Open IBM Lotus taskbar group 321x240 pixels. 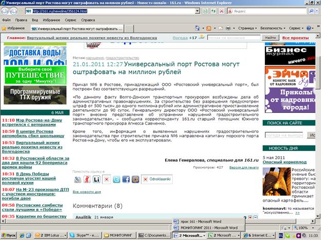(x=50, y=235)
